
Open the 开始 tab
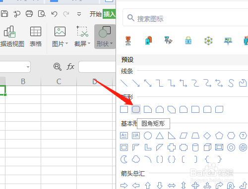pyautogui.click(x=95, y=14)
